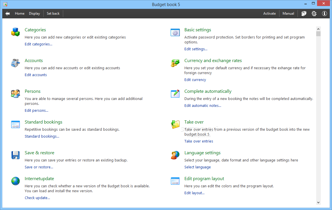Click the Currency and exchange rates heading

(213, 61)
